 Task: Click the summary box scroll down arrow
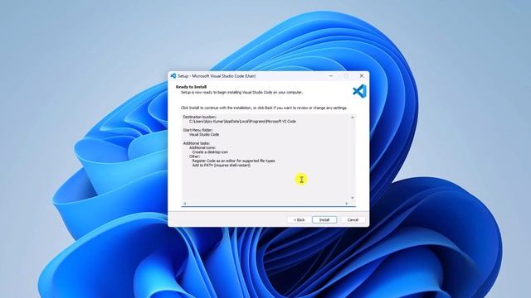[x=353, y=198]
